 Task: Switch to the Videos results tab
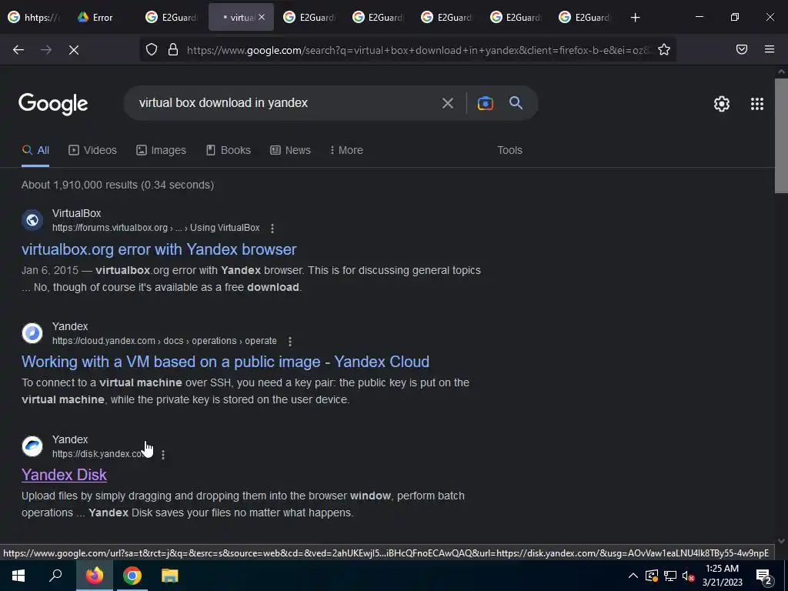(92, 150)
